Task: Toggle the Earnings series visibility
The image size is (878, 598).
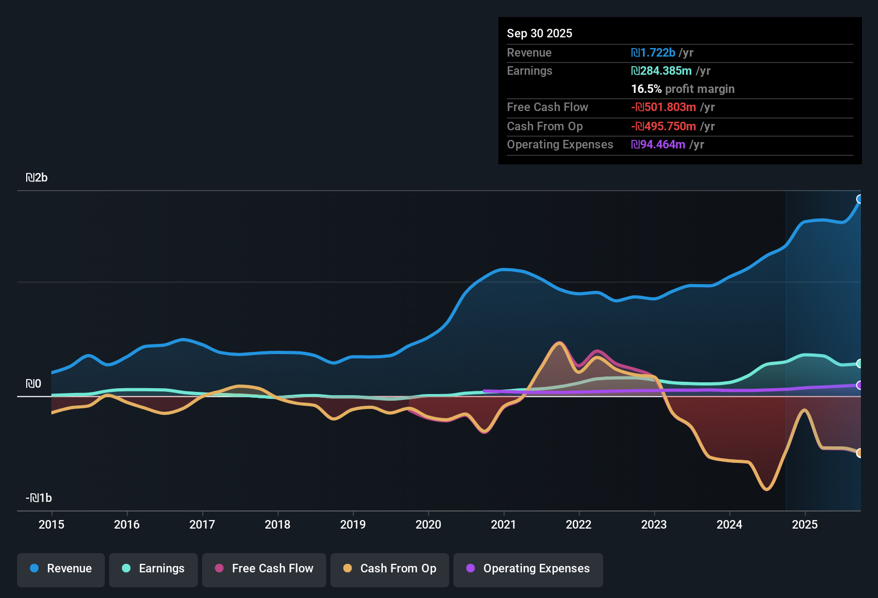Action: coord(153,569)
